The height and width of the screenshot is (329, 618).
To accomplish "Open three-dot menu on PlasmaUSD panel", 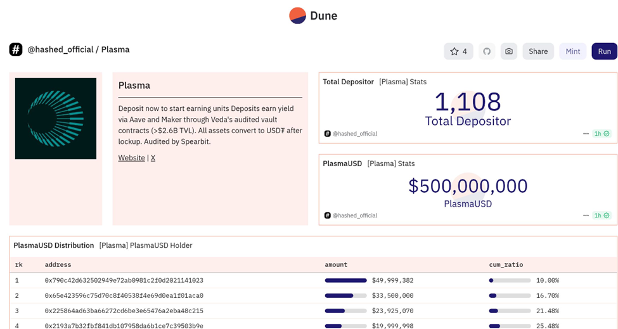I will (x=586, y=216).
